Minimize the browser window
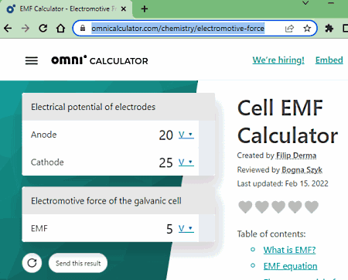Viewport: 348px width, 280px height. pos(331,3)
